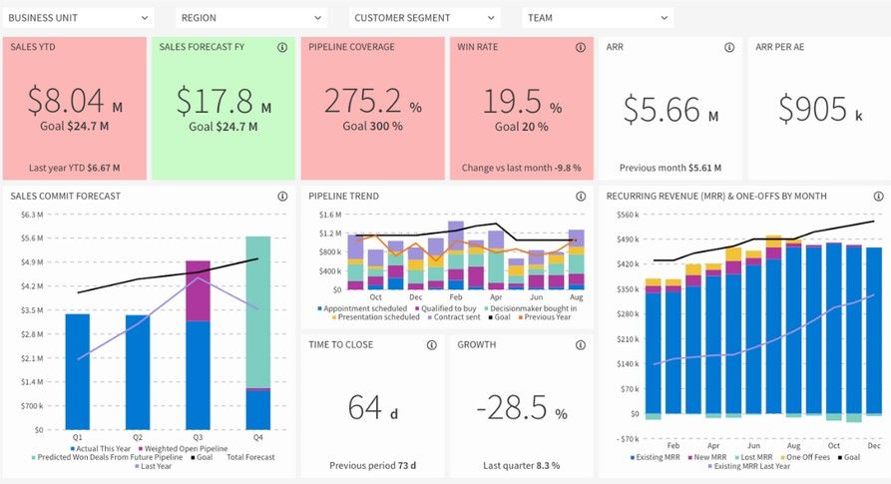Click the $17.8 M forecast value
Screen dimensions: 891x484
click(223, 101)
